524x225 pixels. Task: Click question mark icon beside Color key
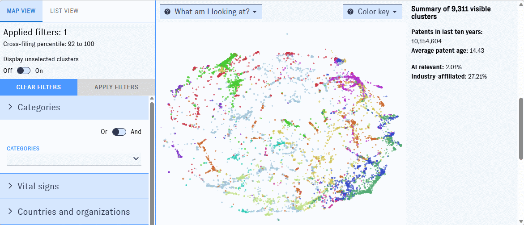pyautogui.click(x=350, y=12)
